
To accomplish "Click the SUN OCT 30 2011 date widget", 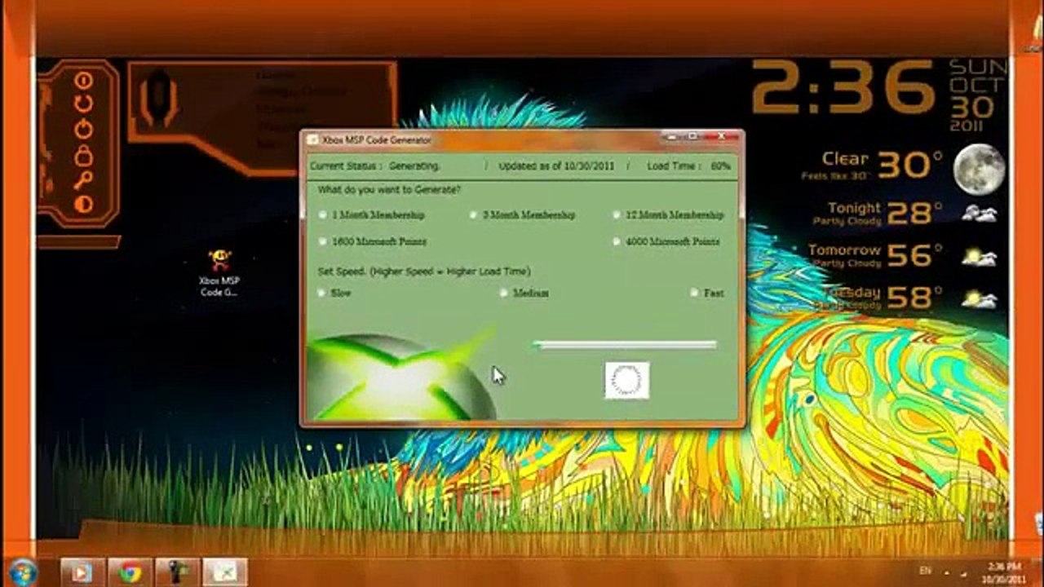I will 977,95.
